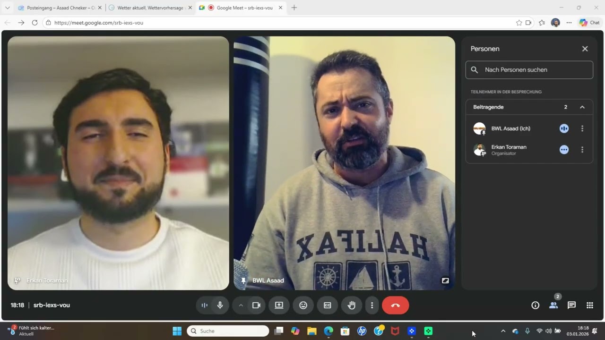Image resolution: width=605 pixels, height=340 pixels.
Task: Open audio settings chevron beside camera button
Action: (x=241, y=305)
